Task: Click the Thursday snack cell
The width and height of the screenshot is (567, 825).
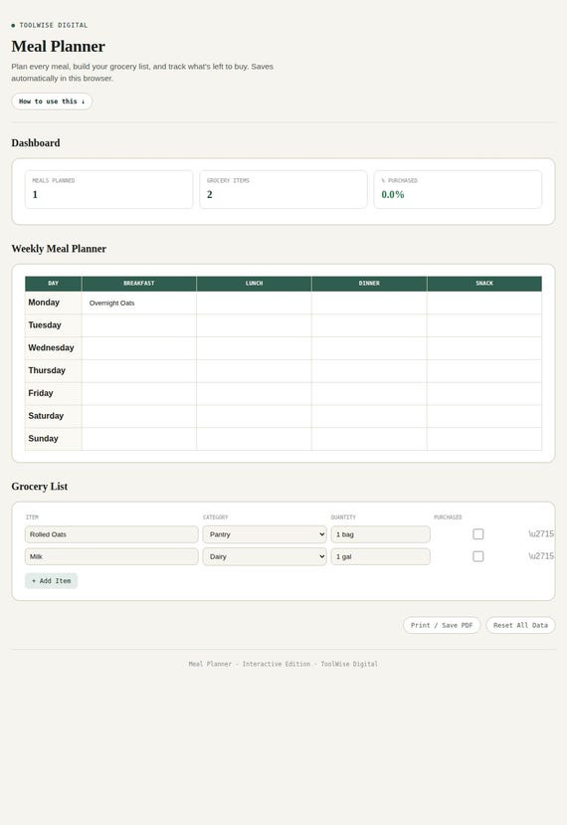Action: 484,371
